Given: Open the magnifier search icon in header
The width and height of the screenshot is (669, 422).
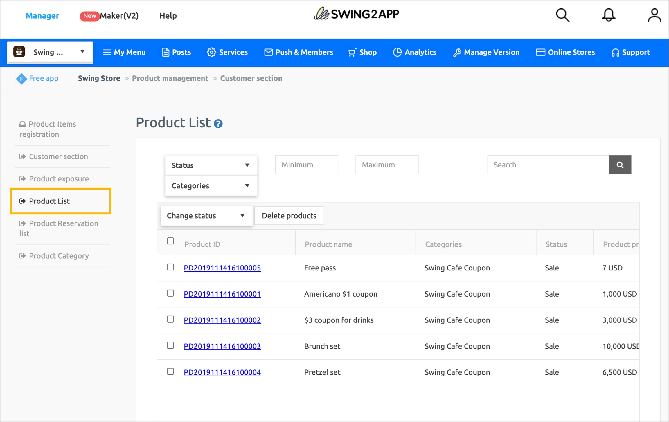Looking at the screenshot, I should coord(562,15).
